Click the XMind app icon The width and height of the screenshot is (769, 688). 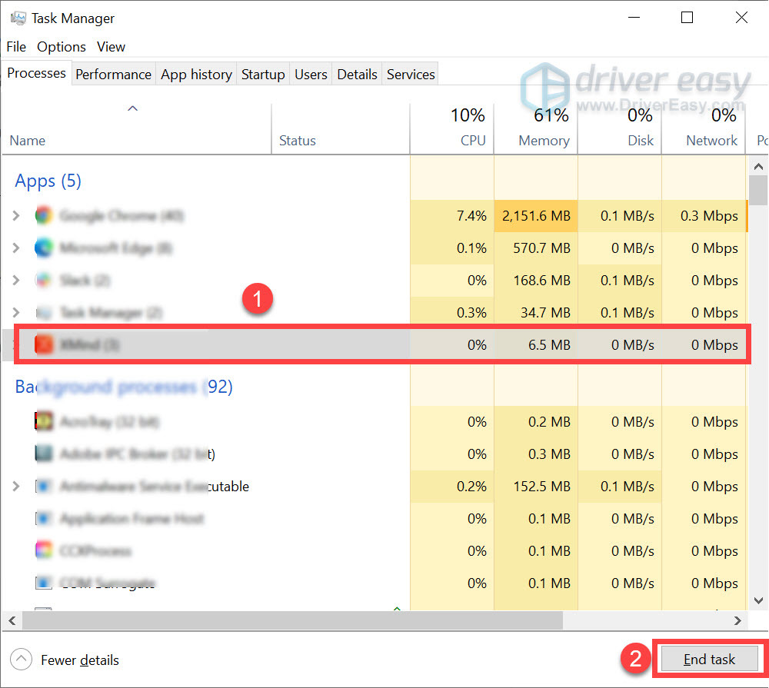pos(44,345)
